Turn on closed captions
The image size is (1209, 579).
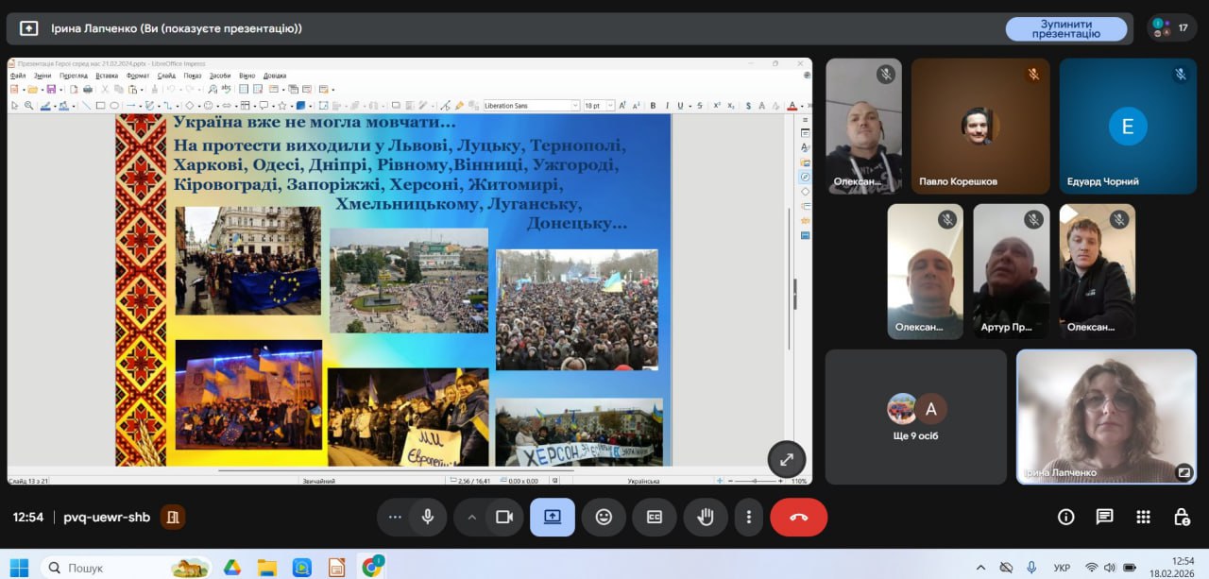pos(654,518)
